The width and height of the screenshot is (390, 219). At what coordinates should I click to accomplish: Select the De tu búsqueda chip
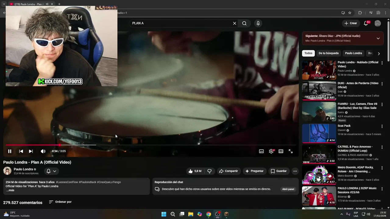coord(328,53)
